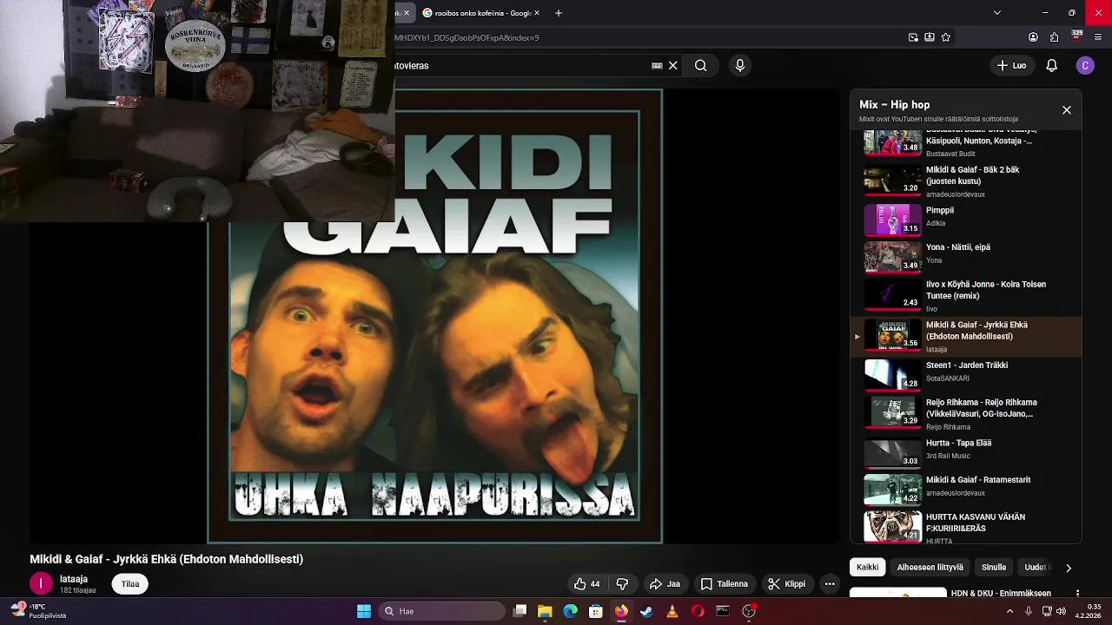Close the rooibos Google tab
This screenshot has width=1112, height=625.
537,13
